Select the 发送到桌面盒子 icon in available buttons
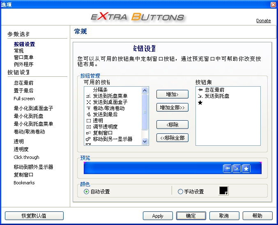 click(x=88, y=102)
